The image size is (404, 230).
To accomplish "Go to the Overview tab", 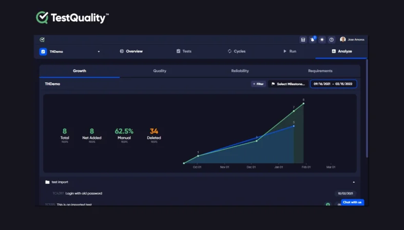I will coord(131,51).
